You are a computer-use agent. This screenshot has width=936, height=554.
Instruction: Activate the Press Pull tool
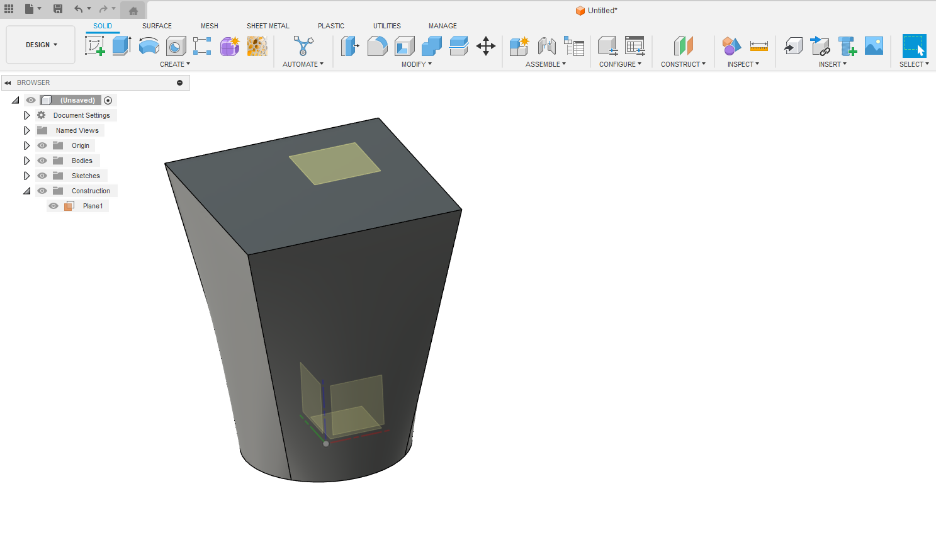[x=350, y=46]
